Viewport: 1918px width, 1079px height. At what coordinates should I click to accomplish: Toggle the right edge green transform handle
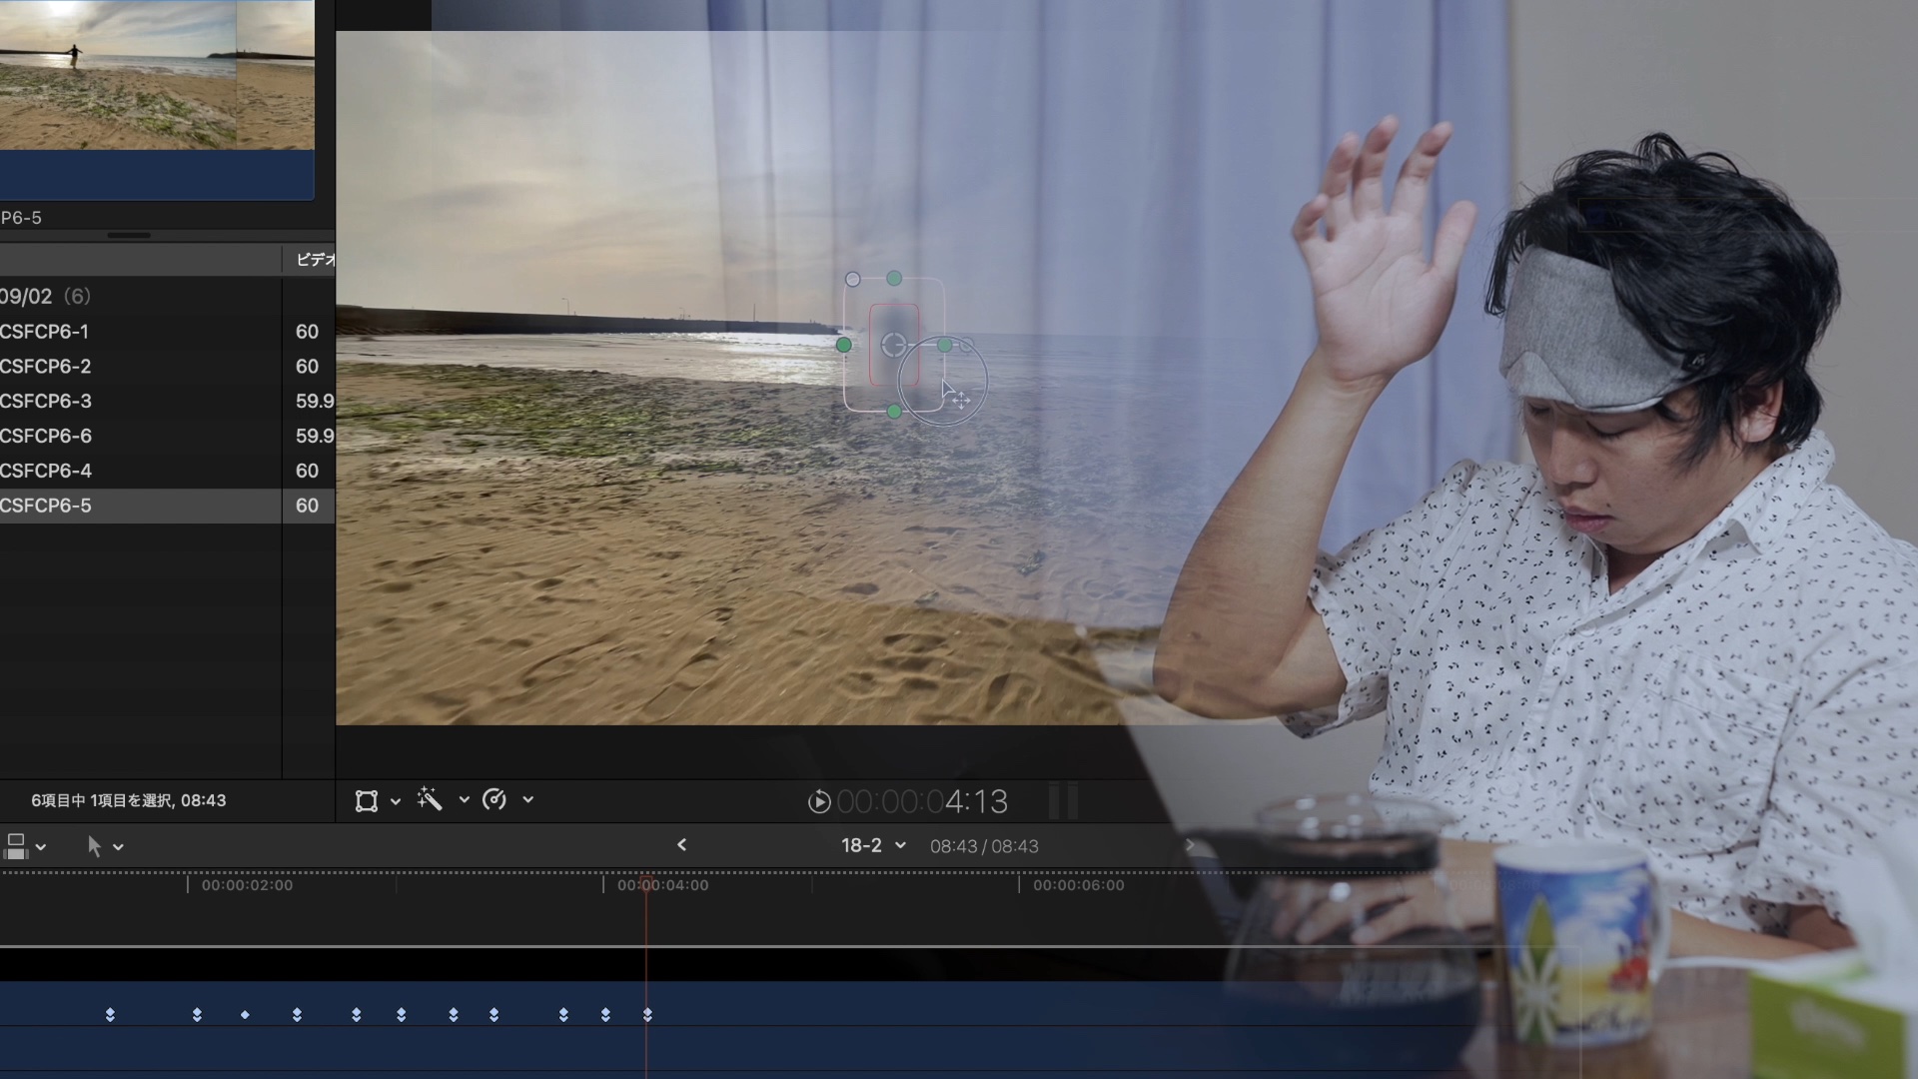click(x=945, y=345)
